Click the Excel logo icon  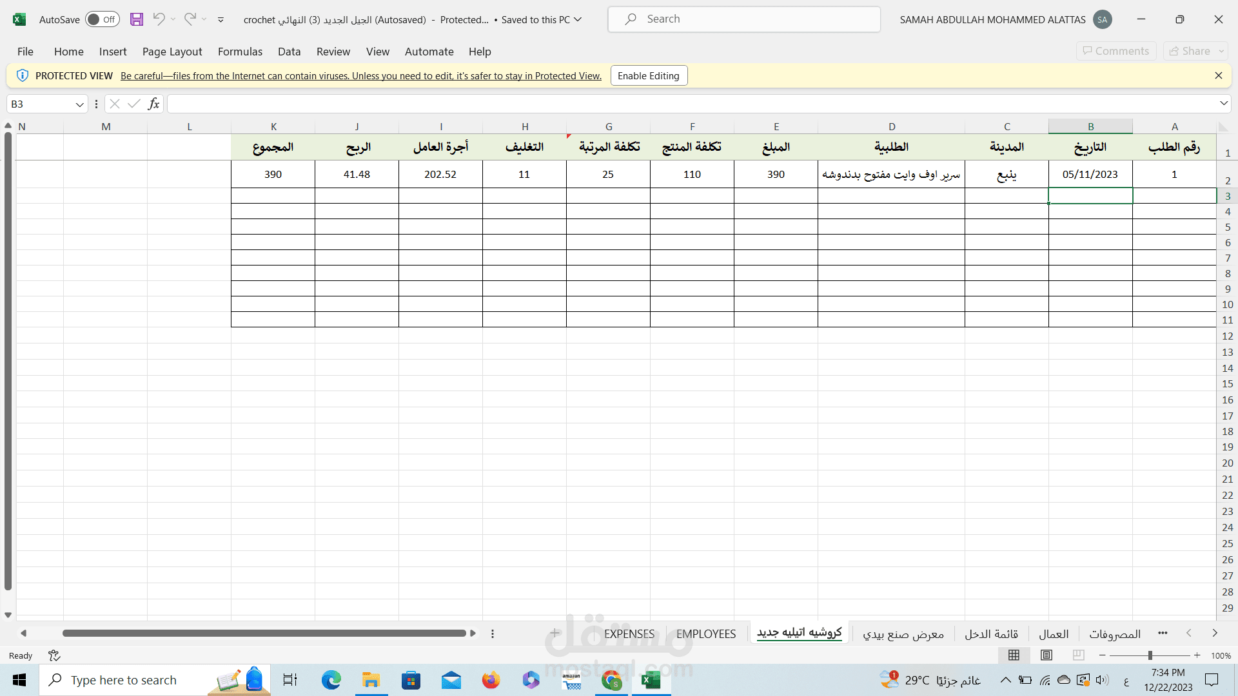pyautogui.click(x=19, y=19)
